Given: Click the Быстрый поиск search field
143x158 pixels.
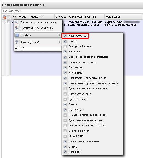Looking at the screenshot, I should [x=72, y=11].
